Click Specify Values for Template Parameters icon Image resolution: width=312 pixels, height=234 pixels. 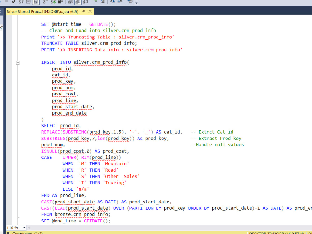(130, 2)
